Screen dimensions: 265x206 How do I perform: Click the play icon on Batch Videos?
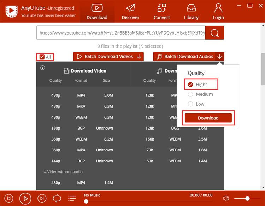pyautogui.click(x=79, y=56)
